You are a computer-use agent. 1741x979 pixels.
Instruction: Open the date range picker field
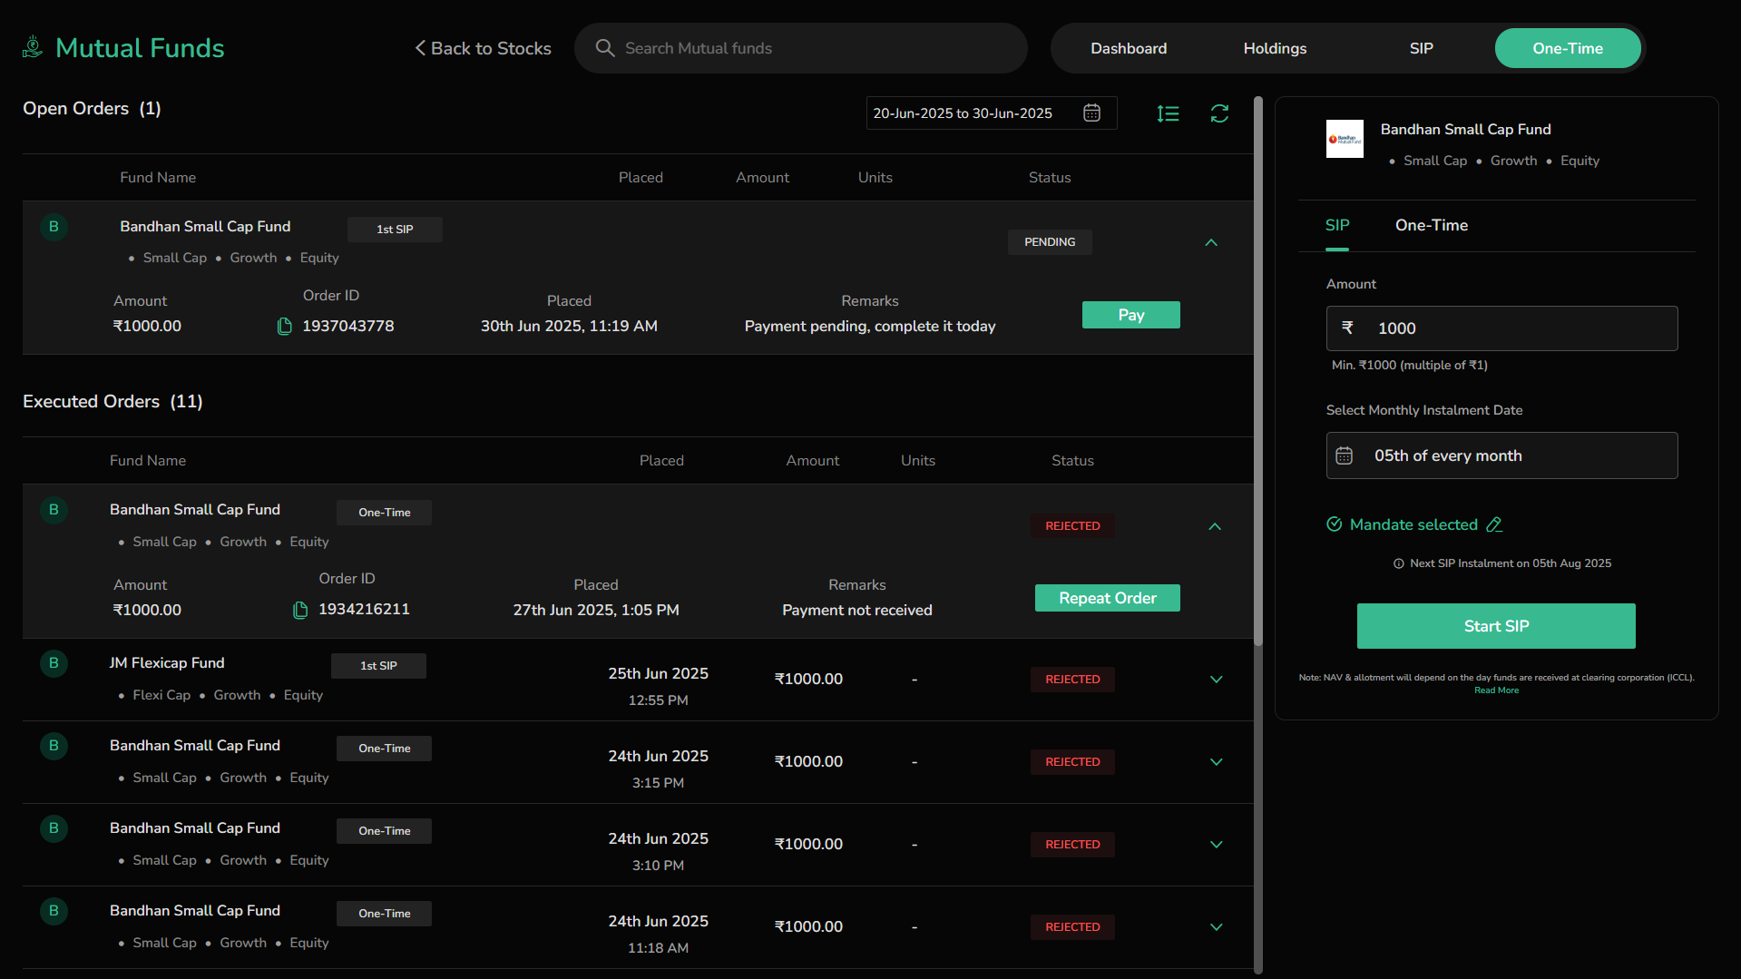[991, 113]
